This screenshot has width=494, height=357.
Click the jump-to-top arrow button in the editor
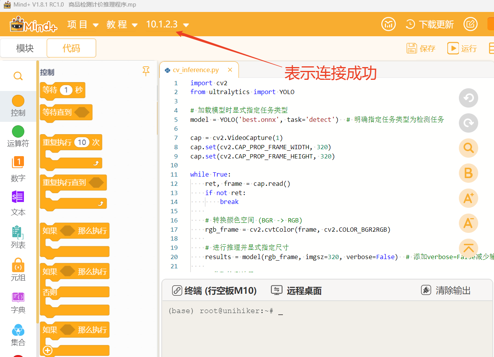click(469, 248)
